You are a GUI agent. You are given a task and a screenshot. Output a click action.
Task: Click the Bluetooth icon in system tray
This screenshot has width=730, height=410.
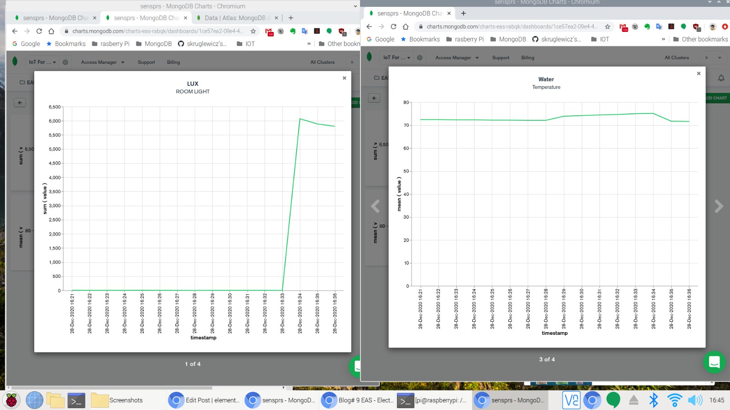(x=653, y=400)
